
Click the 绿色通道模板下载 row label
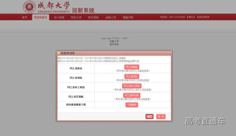[76, 105]
